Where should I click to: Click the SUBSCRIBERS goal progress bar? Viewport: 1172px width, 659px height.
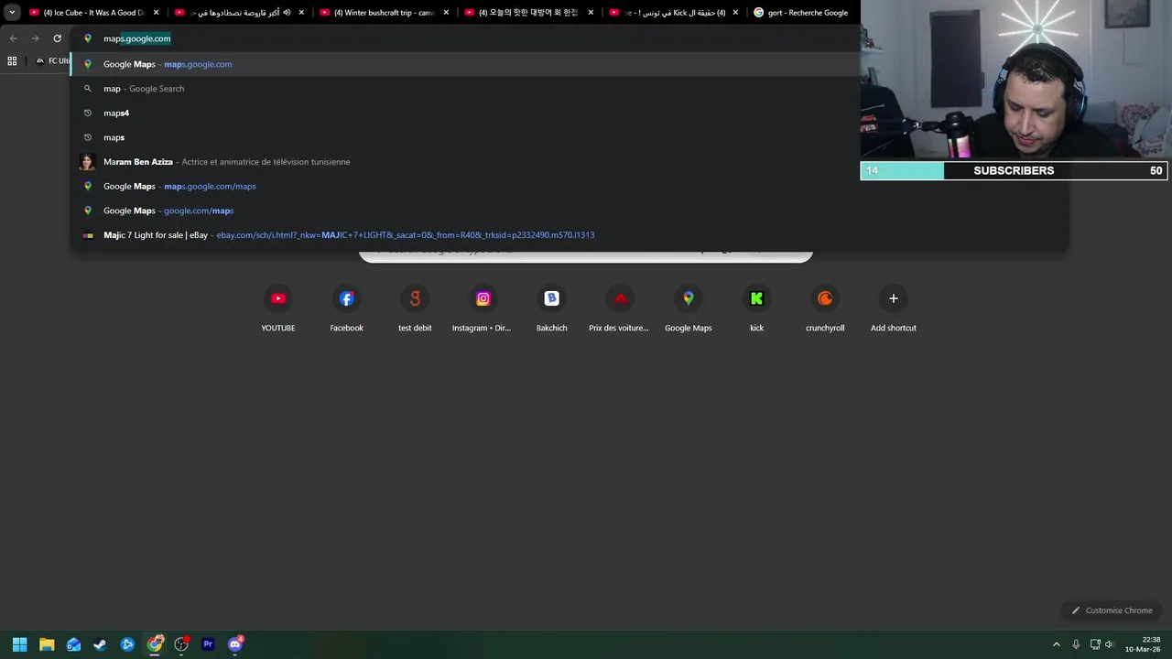pos(1015,170)
